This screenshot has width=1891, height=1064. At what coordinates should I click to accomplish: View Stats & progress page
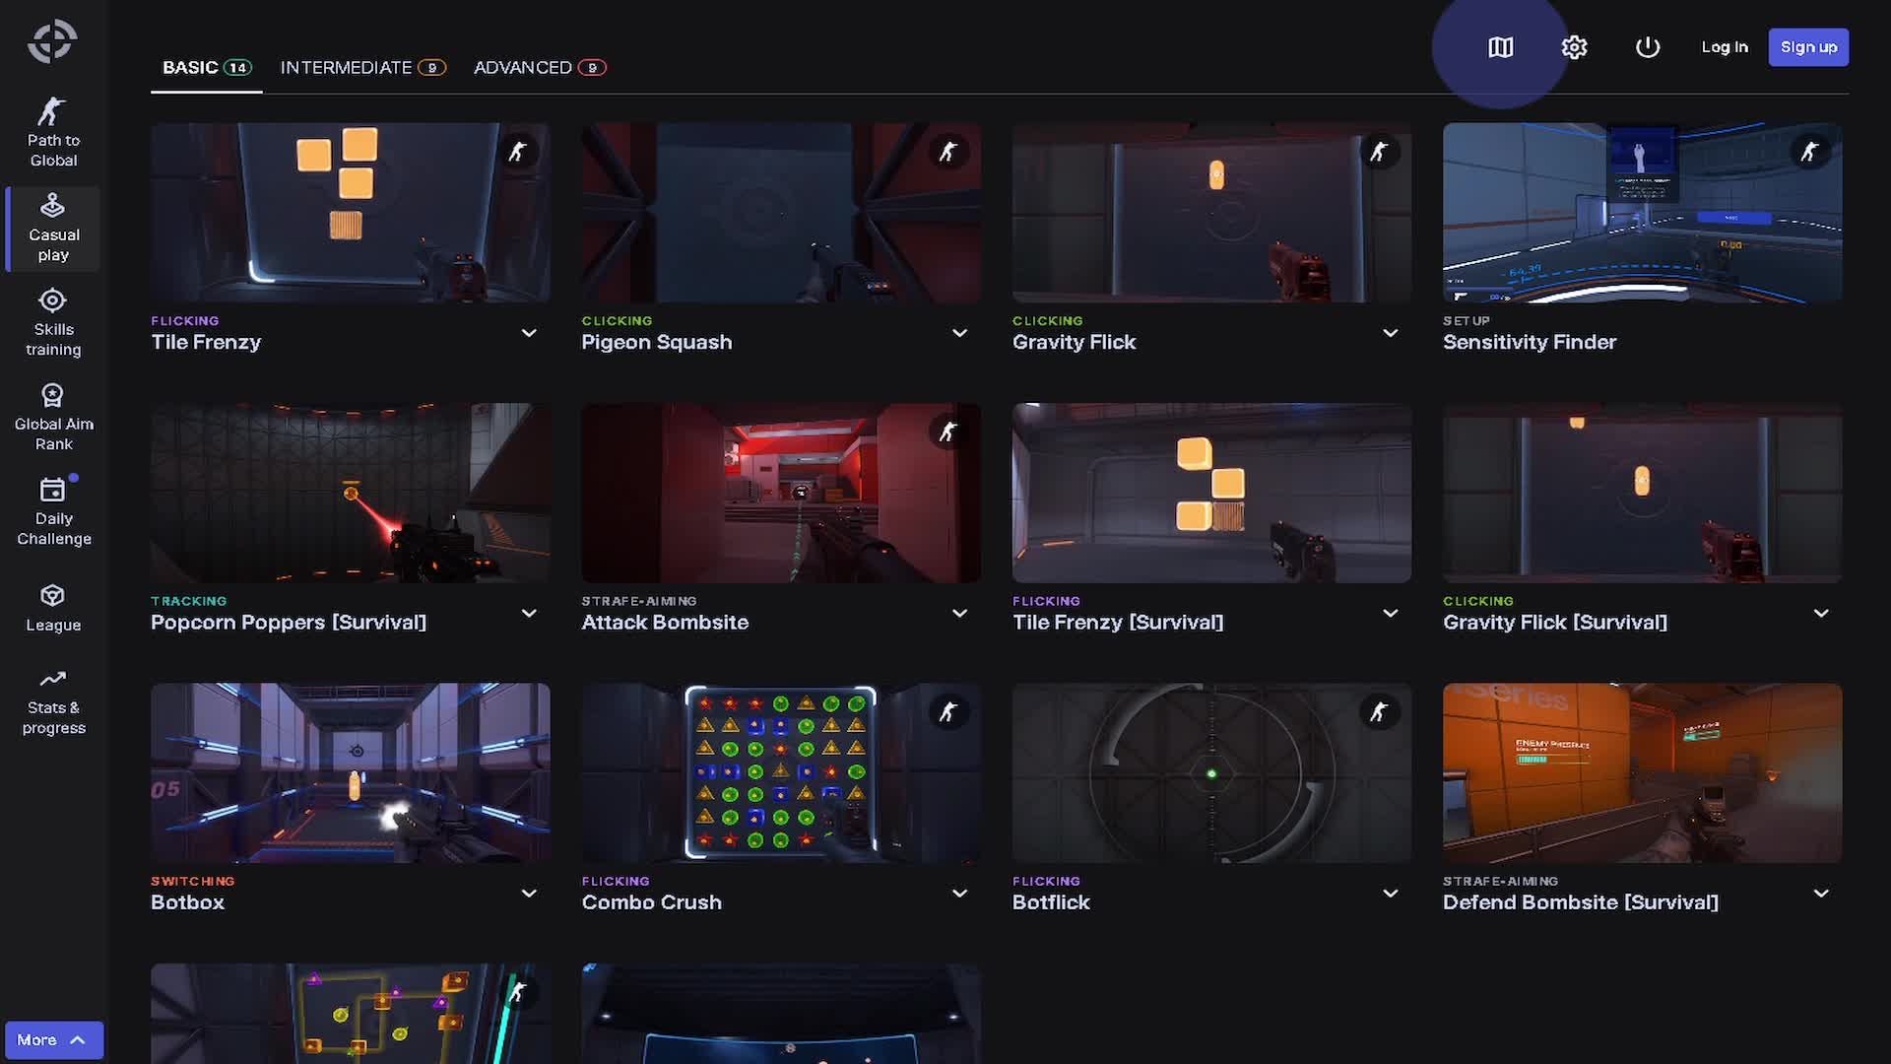[53, 701]
